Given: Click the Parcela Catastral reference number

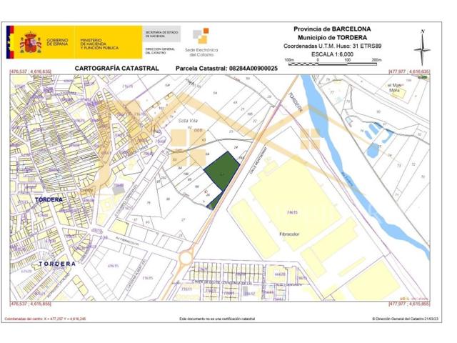Looking at the screenshot, I should point(253,69).
